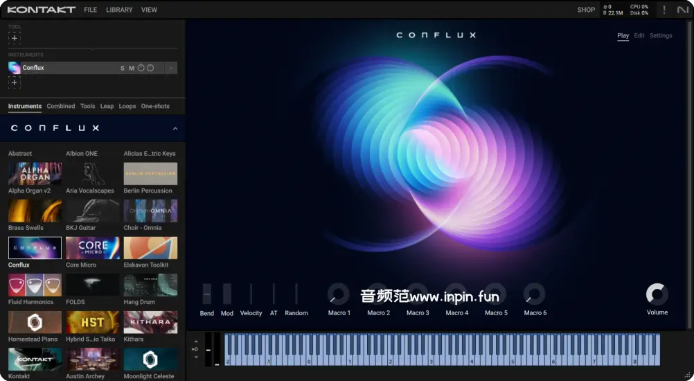The height and width of the screenshot is (381, 694).
Task: Collapse the Conflux library header chevron
Action: [x=175, y=129]
